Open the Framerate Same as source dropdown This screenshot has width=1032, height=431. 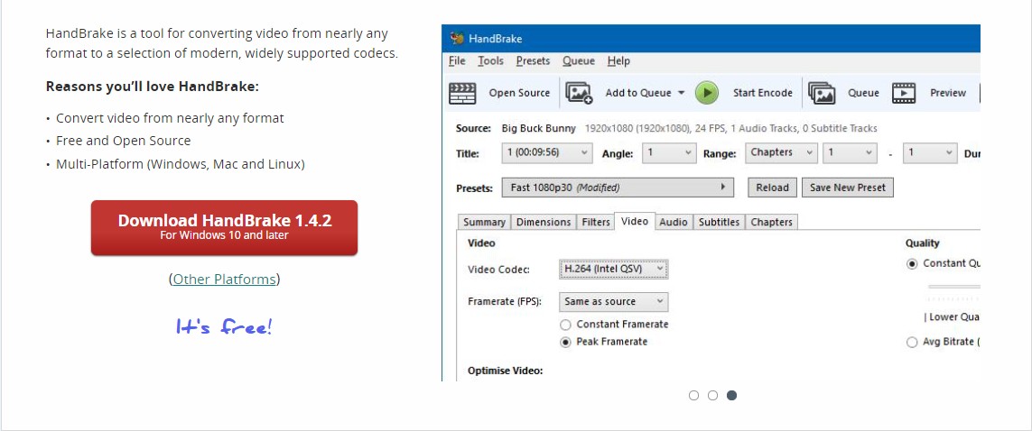coord(613,301)
